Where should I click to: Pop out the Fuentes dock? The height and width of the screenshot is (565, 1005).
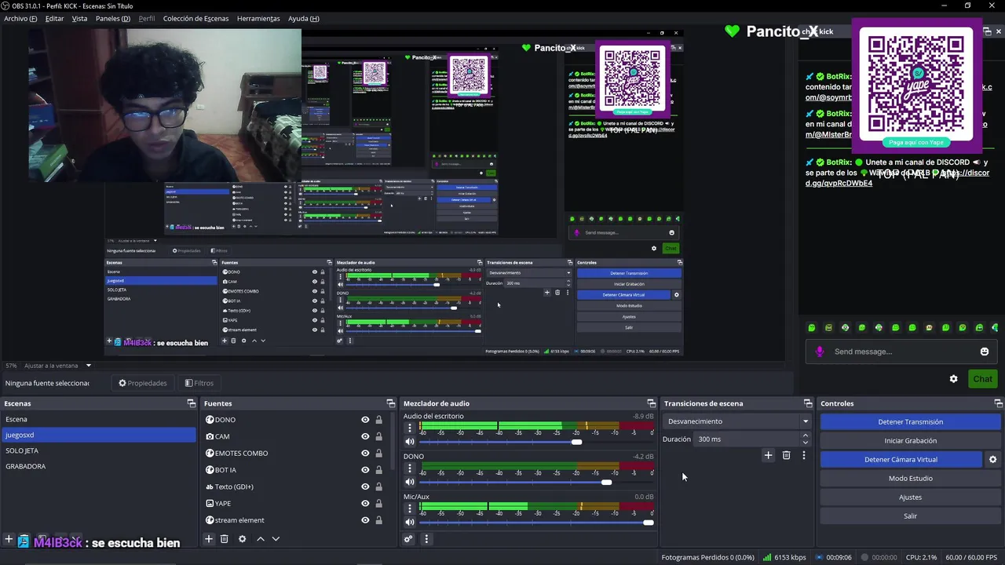click(390, 403)
